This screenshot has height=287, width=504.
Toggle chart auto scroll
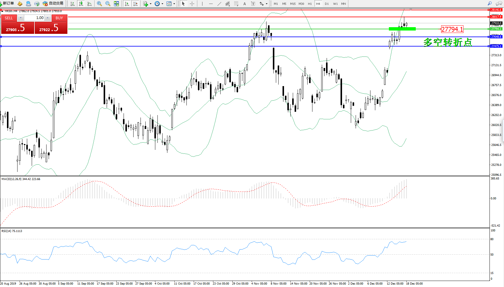(x=127, y=4)
